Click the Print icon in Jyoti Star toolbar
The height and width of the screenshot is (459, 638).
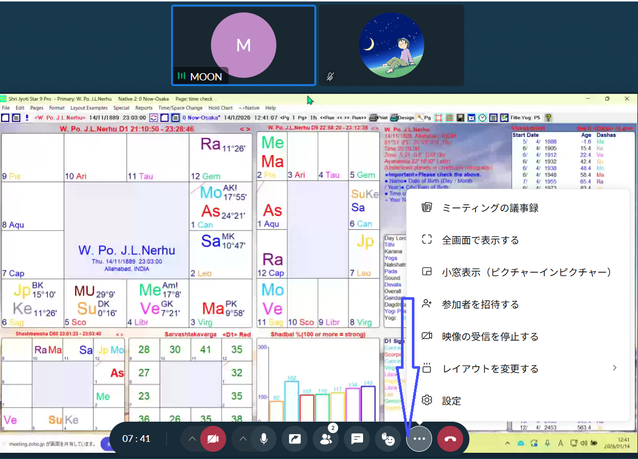378,118
